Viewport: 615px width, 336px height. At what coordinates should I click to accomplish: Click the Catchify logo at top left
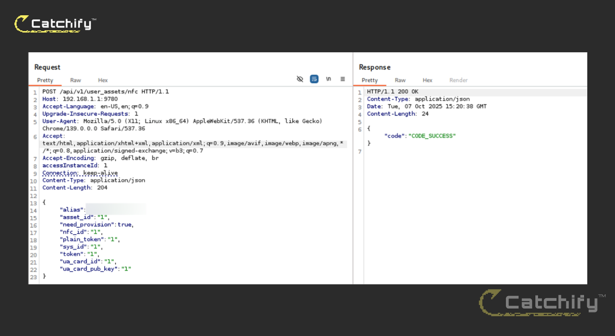click(x=55, y=24)
